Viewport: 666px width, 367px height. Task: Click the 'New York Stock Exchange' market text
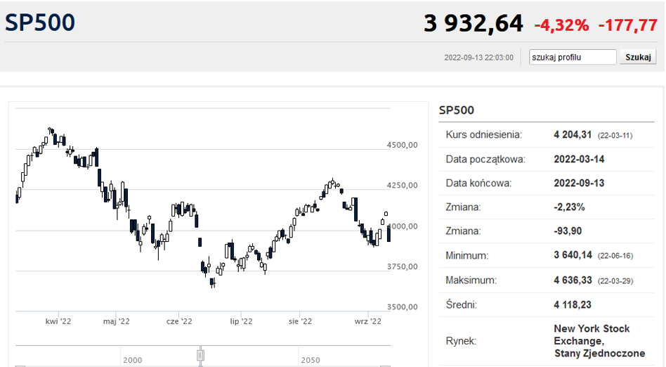click(592, 335)
